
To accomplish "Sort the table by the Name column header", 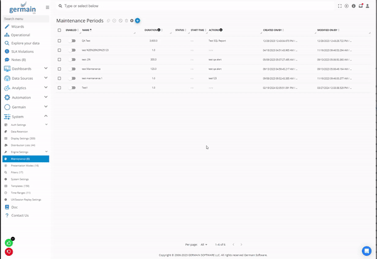I will pyautogui.click(x=86, y=30).
